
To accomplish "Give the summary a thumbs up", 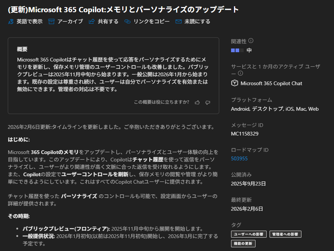I will 197,102.
